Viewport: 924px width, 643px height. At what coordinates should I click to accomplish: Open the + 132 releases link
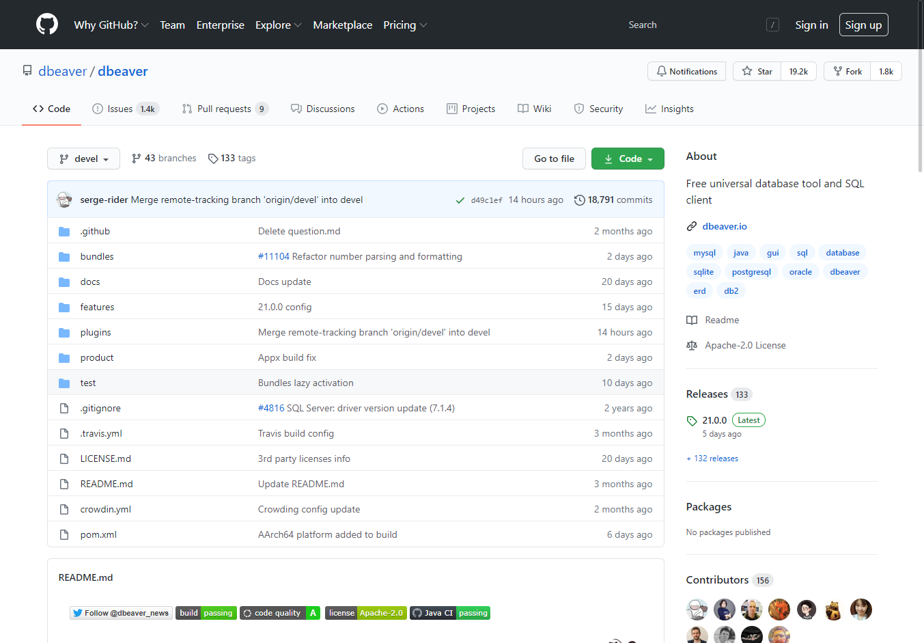tap(712, 459)
